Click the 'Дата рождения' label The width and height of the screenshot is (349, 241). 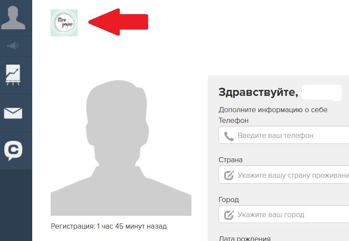(245, 238)
